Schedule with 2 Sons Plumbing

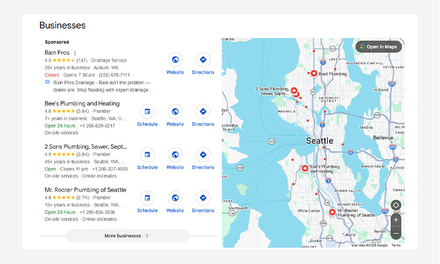click(x=147, y=155)
